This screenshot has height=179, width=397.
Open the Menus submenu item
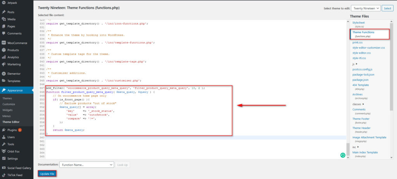(7, 116)
